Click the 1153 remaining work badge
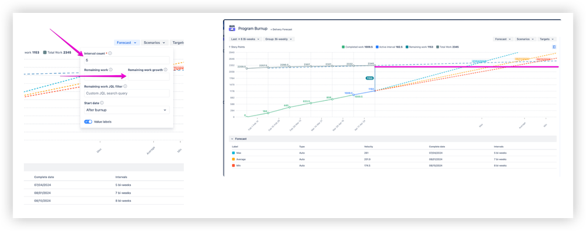The height and width of the screenshot is (231, 586). point(370,78)
